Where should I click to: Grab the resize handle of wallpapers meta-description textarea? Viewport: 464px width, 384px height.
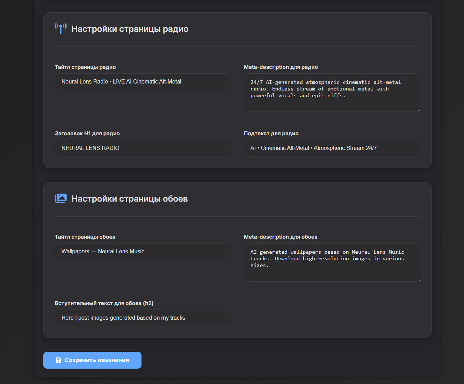click(x=418, y=280)
